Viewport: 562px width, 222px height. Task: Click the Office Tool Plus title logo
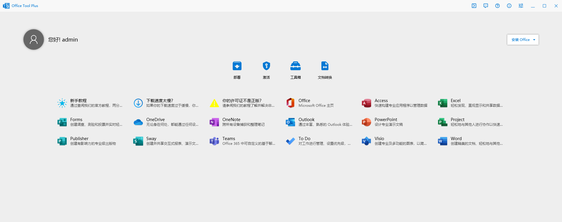6,6
